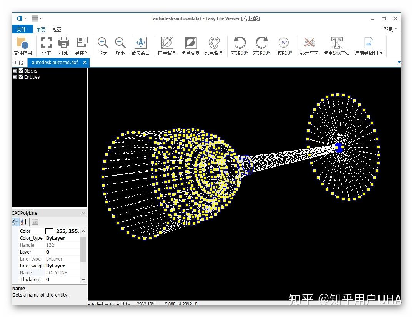
Task: Toggle the Blocks checkbox
Action: tap(21, 71)
